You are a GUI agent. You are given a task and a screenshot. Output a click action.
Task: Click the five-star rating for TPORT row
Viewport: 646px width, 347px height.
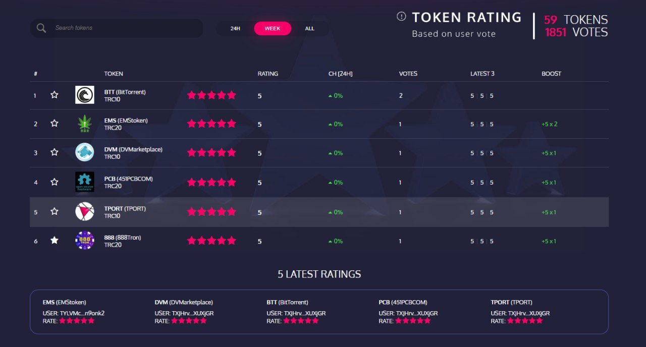click(x=211, y=212)
